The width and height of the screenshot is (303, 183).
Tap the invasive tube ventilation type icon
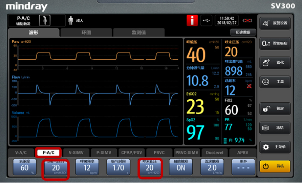(45, 20)
